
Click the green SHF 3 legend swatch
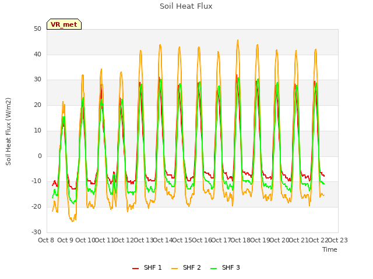(214, 269)
